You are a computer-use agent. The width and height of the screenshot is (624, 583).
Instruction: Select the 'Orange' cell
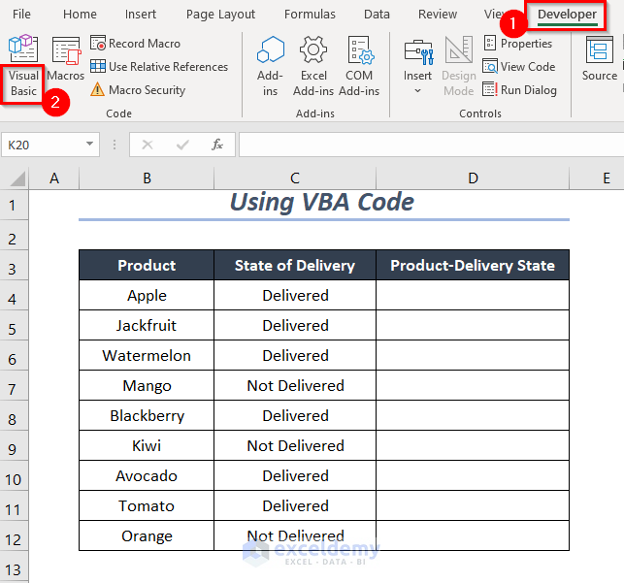(x=147, y=535)
